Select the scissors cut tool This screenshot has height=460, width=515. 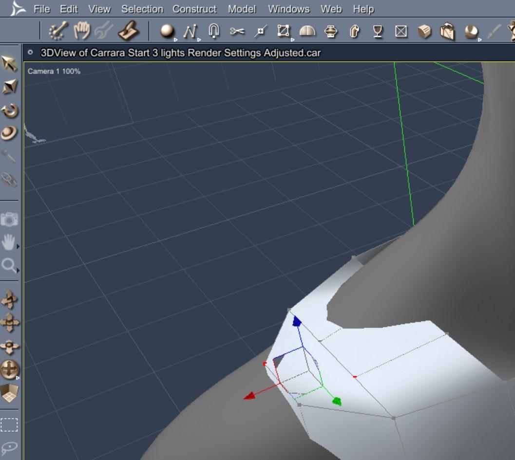[x=237, y=31]
